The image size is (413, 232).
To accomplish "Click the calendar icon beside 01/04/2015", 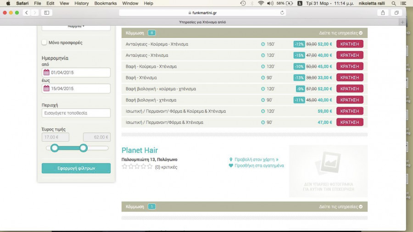I will pyautogui.click(x=46, y=72).
